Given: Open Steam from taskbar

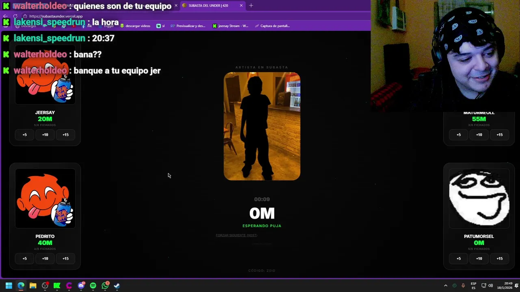Looking at the screenshot, I should [117, 286].
